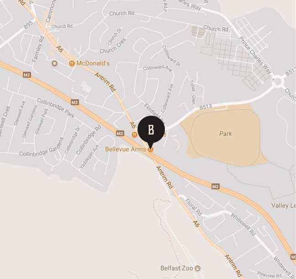The image size is (296, 279).
Task: Select the Belfast Zoo label
Action: coord(177,268)
